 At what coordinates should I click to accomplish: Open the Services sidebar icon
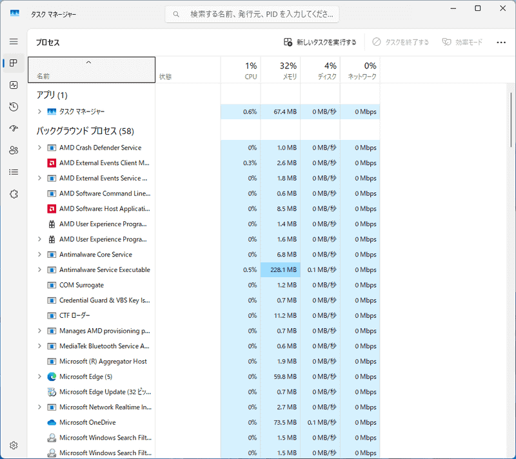pyautogui.click(x=14, y=194)
